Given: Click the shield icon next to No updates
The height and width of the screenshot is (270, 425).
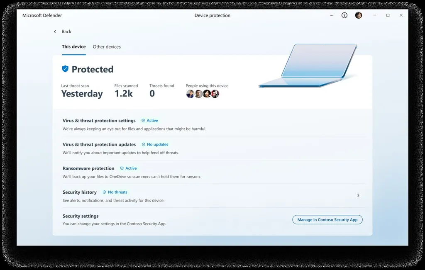Looking at the screenshot, I should [x=143, y=144].
